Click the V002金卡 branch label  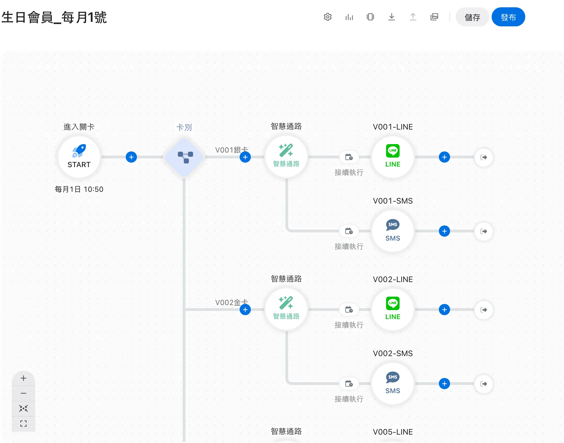[232, 302]
